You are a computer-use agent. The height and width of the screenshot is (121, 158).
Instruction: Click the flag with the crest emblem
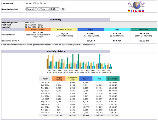click(x=140, y=11)
